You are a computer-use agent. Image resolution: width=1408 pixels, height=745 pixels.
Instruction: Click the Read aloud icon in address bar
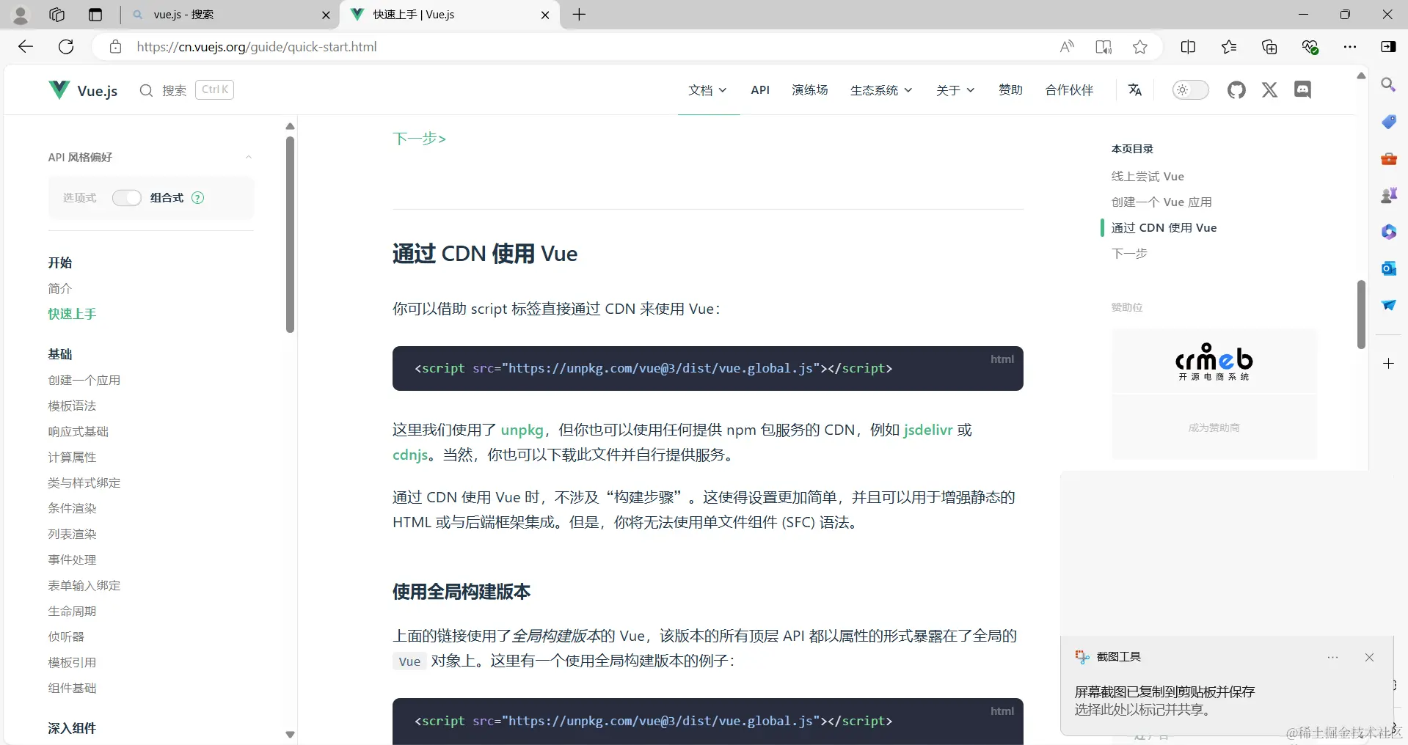click(x=1067, y=47)
